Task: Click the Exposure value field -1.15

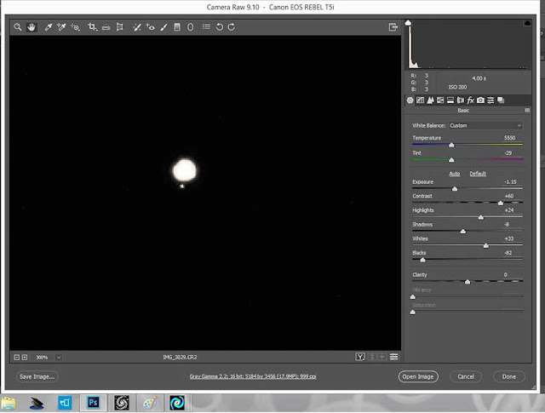Action: 510,182
